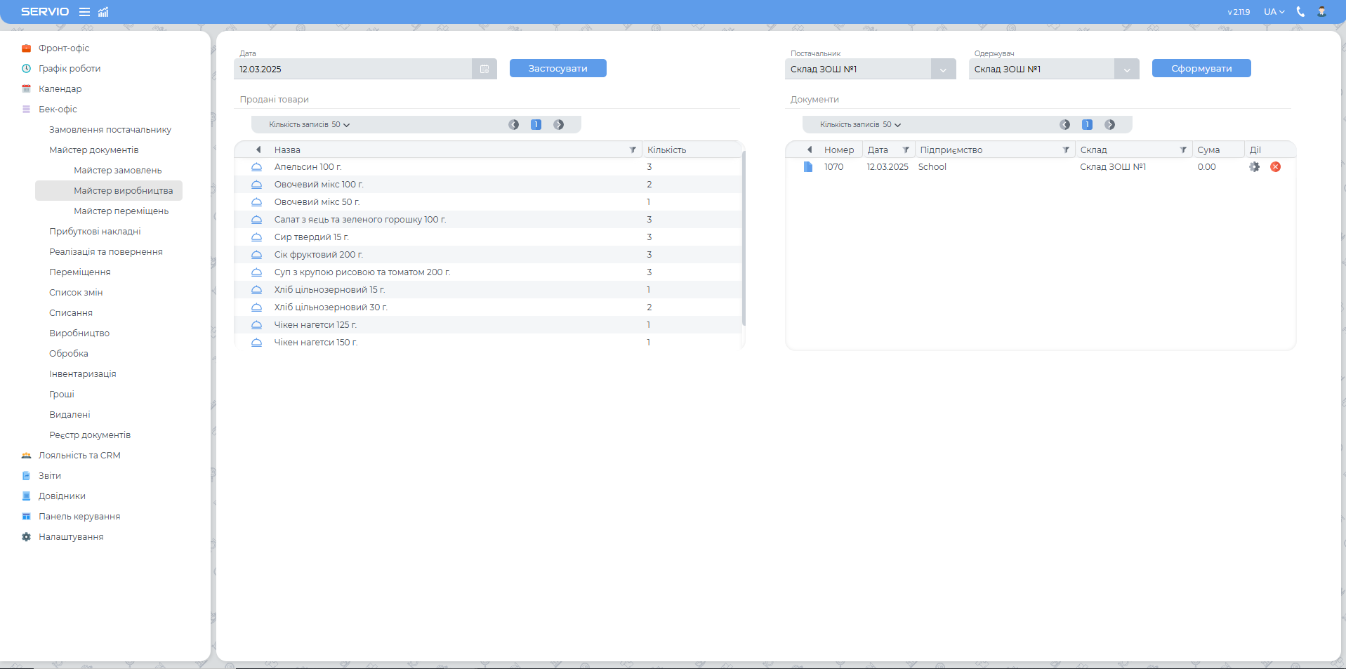1346x669 pixels.
Task: Filter the Назва column in sold goods
Action: (633, 150)
